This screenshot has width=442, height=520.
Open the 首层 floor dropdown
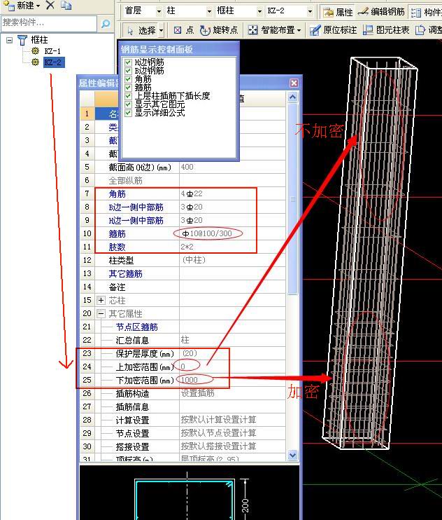click(x=159, y=12)
